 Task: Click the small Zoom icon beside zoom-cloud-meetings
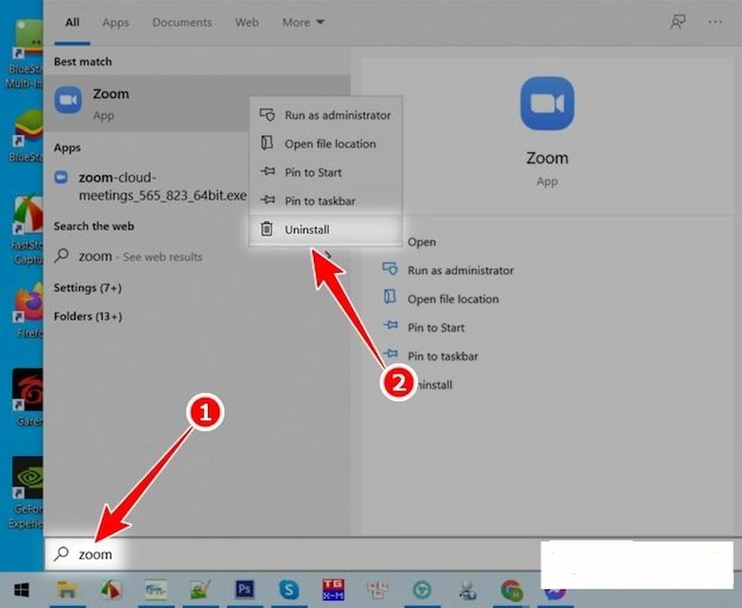pyautogui.click(x=61, y=177)
